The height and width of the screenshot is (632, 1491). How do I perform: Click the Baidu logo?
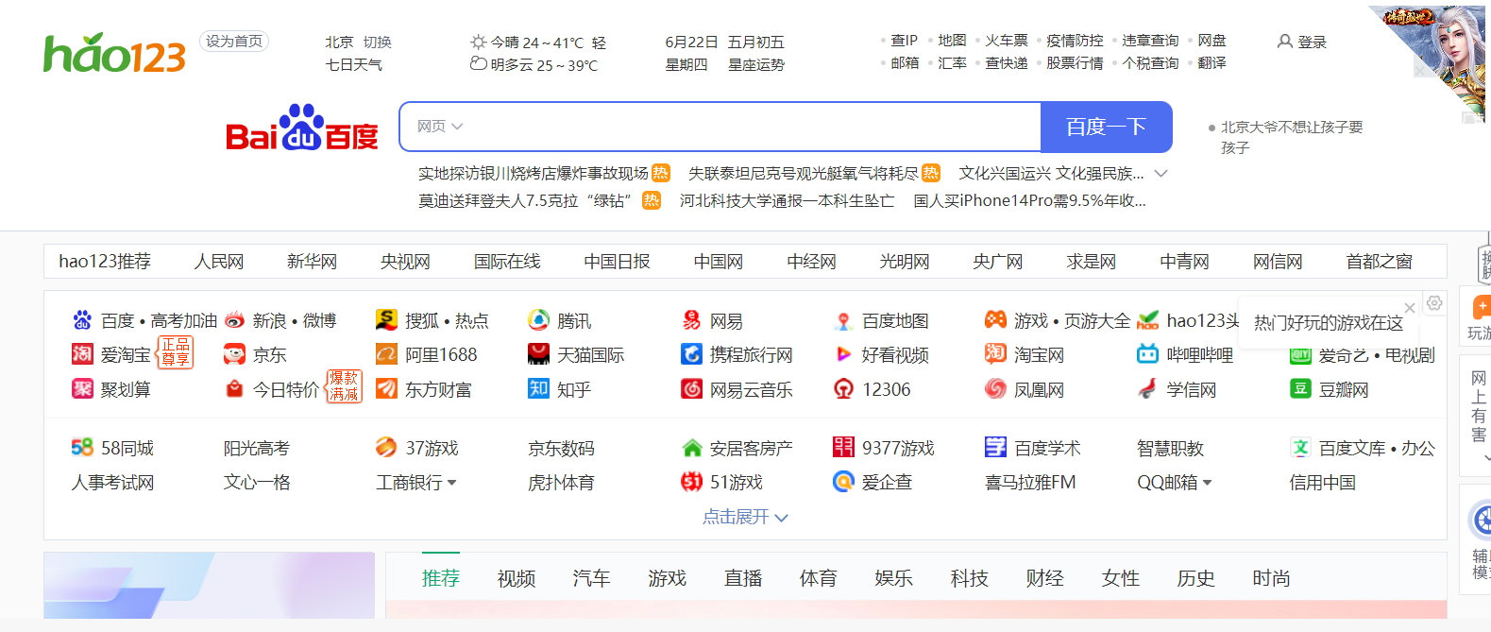coord(301,128)
